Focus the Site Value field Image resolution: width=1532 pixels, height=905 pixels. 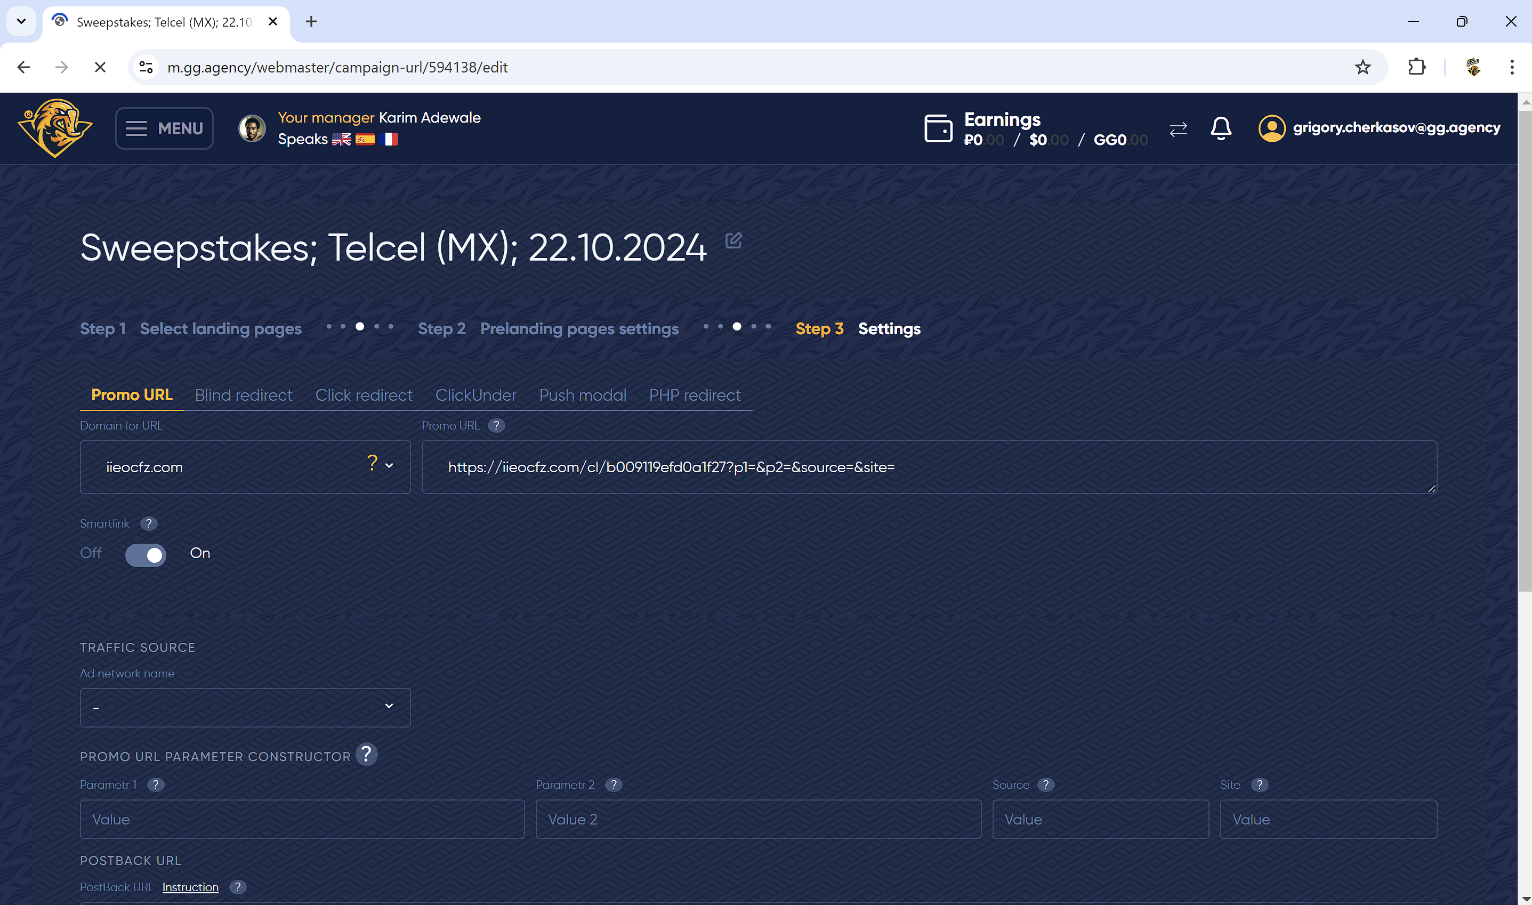pos(1328,819)
